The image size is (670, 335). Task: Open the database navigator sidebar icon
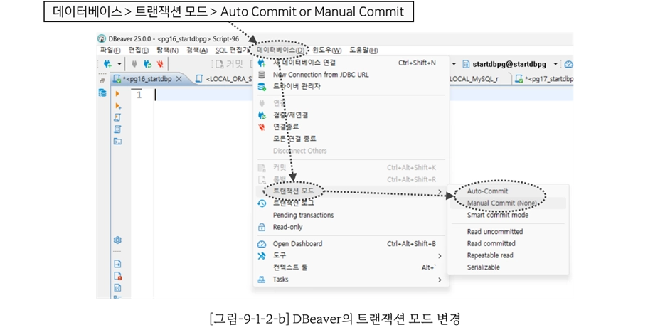(x=102, y=92)
